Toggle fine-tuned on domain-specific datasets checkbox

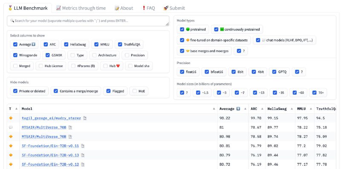[182, 40]
